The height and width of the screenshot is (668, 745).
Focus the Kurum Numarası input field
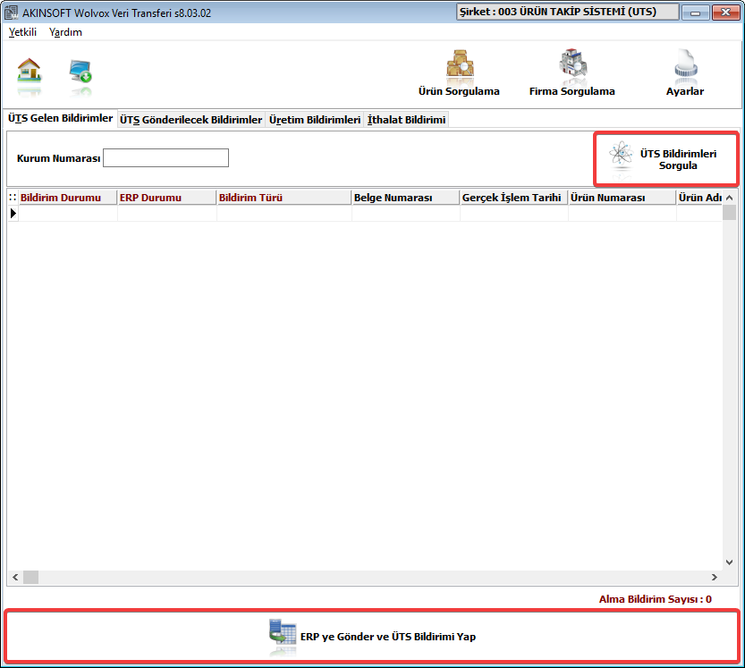[165, 157]
